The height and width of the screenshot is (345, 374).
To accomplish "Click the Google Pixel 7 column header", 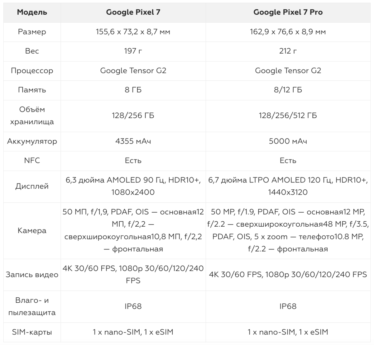I will (133, 12).
